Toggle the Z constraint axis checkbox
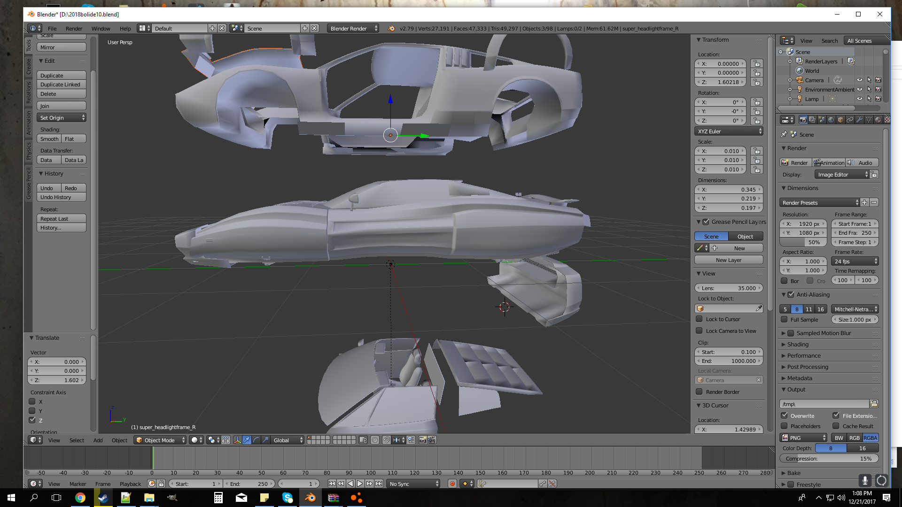The width and height of the screenshot is (902, 507). tap(32, 420)
